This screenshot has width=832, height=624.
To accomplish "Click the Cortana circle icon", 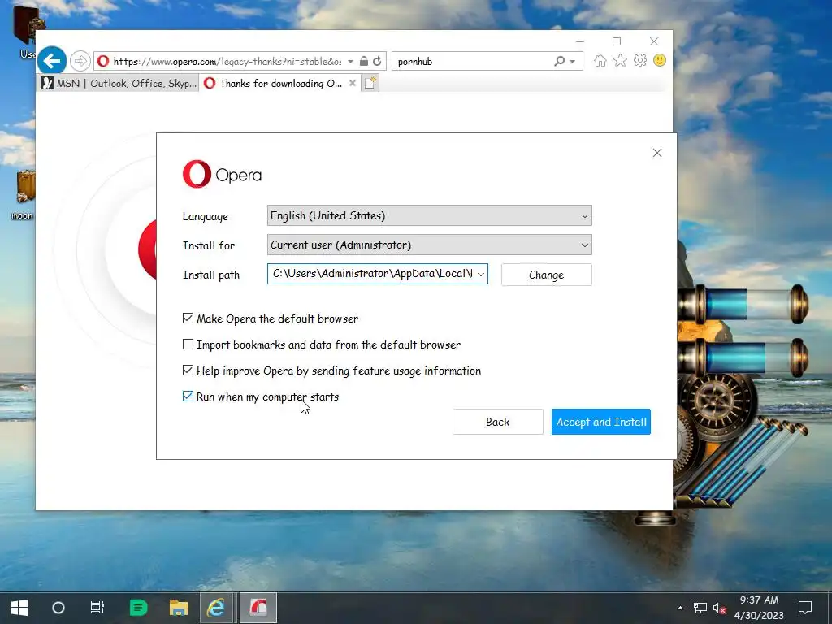I will point(58,608).
